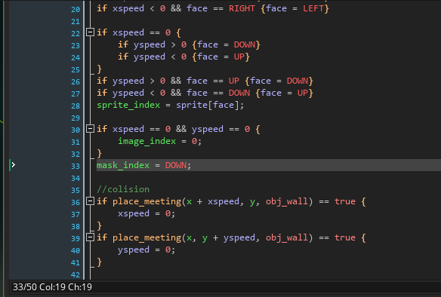Click line number 28 in the gutter

point(76,106)
